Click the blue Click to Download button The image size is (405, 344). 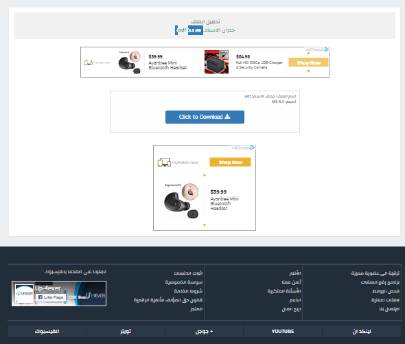[205, 117]
